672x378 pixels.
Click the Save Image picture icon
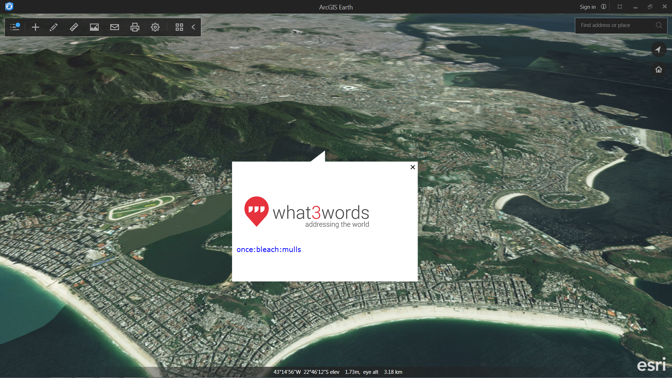point(94,27)
